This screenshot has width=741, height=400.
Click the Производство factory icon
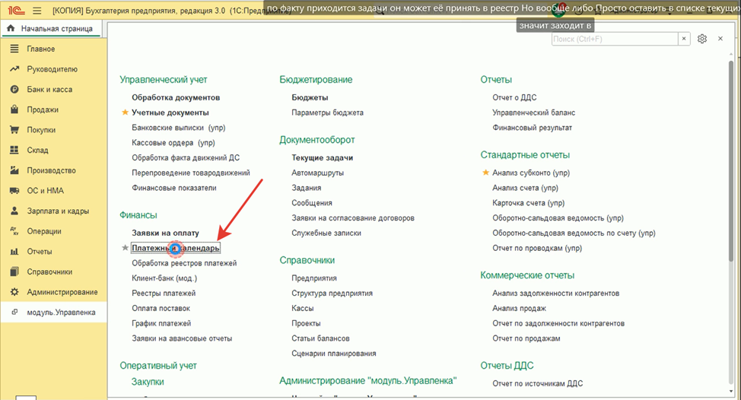click(14, 170)
